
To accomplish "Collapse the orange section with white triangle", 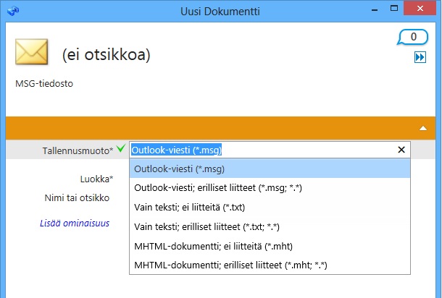I will point(423,128).
